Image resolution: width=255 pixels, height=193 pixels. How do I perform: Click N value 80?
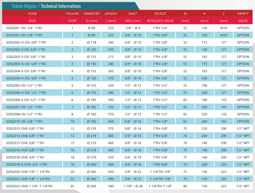coord(185,186)
